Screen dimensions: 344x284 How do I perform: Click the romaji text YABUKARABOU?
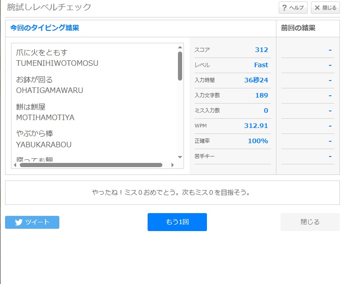(44, 145)
